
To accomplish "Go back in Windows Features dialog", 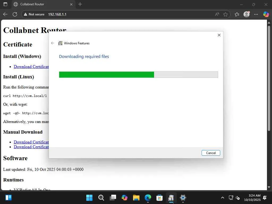I will point(53,43).
